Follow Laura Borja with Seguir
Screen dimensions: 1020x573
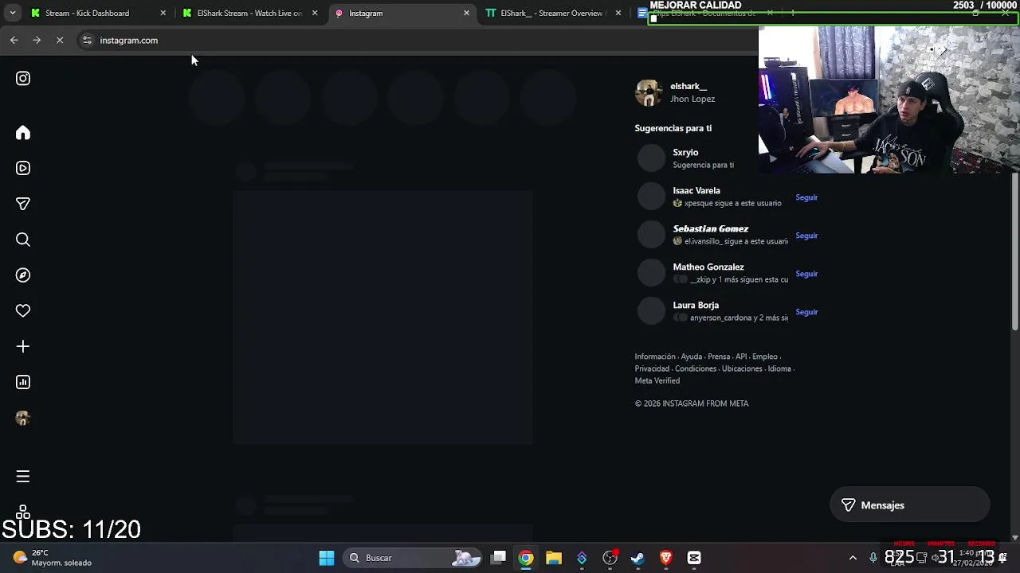point(806,312)
